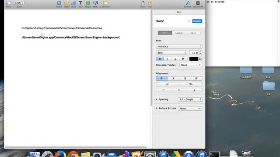Click the Comment toolbar icon
Screen dimensions: 280x157
tap(105, 4)
